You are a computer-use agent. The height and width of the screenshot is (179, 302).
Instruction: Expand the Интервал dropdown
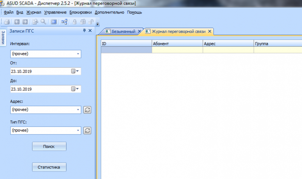point(78,54)
